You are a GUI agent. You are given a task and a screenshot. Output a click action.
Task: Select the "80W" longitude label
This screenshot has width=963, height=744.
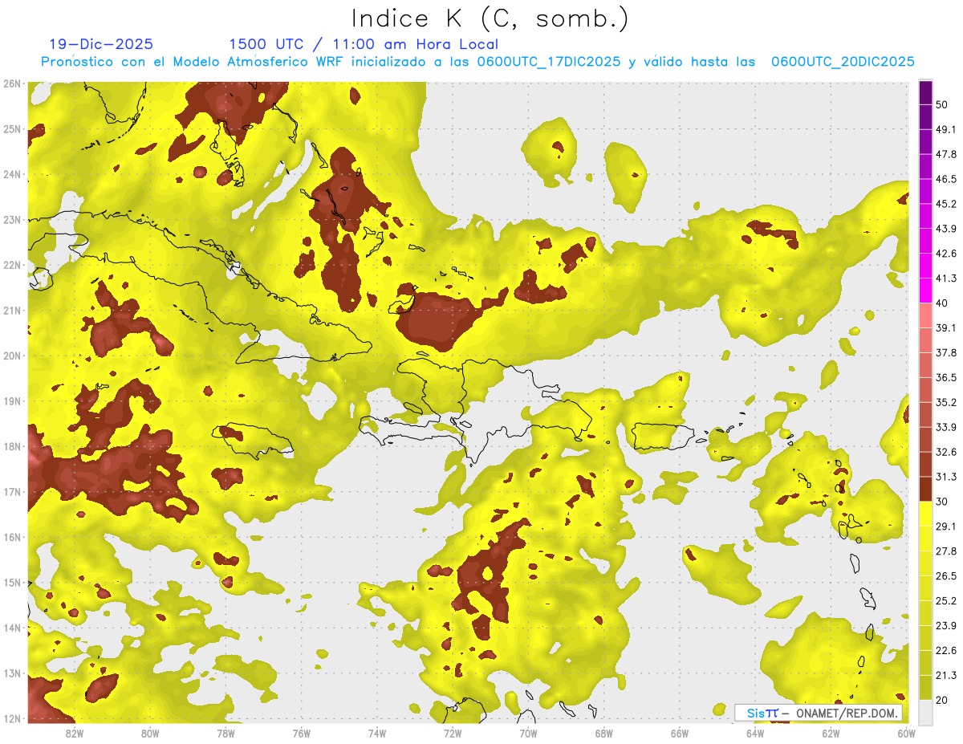(150, 733)
